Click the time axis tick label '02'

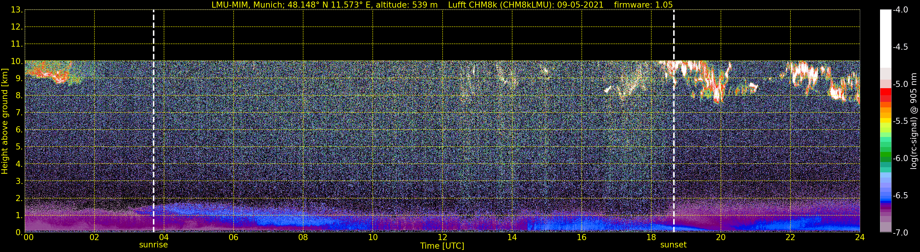(94, 237)
